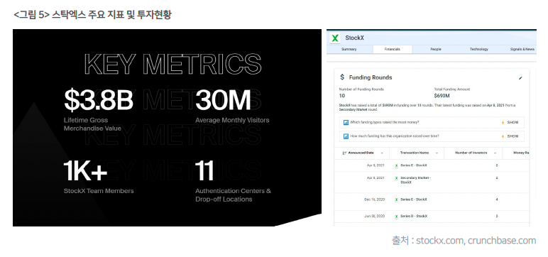Click the 'Secondary Market' text in funding summary sentence
This screenshot has width=548, height=257.
(x=353, y=109)
